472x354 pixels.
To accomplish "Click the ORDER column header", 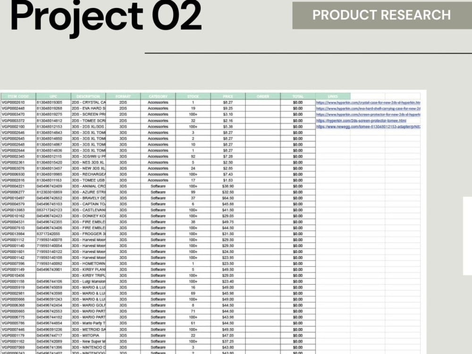I will click(x=263, y=96).
